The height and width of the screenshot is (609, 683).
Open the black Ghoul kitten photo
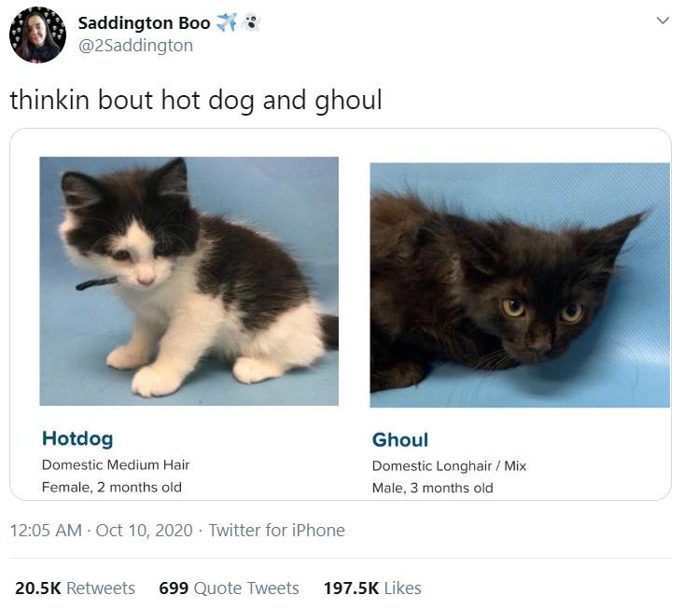click(520, 285)
